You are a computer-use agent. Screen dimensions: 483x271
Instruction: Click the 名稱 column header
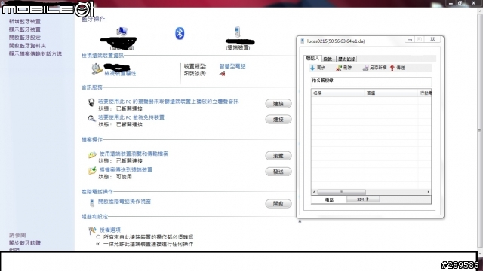(338, 93)
